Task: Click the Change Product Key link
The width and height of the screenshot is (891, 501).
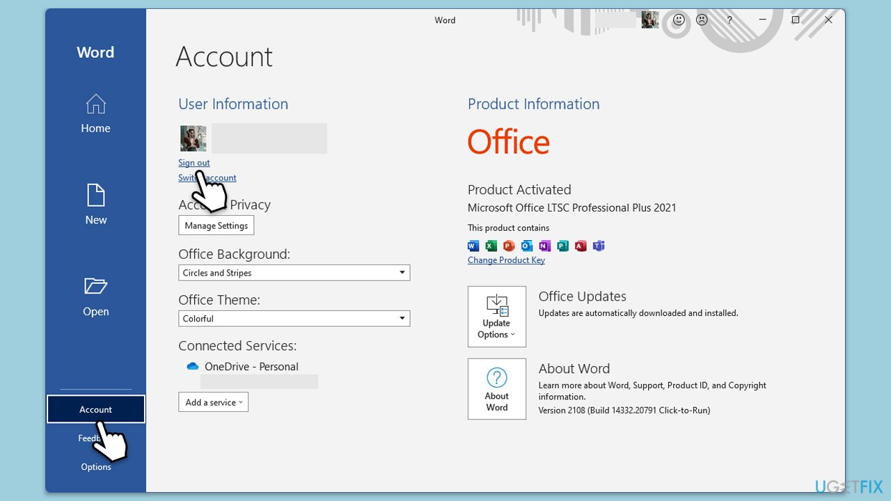Action: click(506, 260)
